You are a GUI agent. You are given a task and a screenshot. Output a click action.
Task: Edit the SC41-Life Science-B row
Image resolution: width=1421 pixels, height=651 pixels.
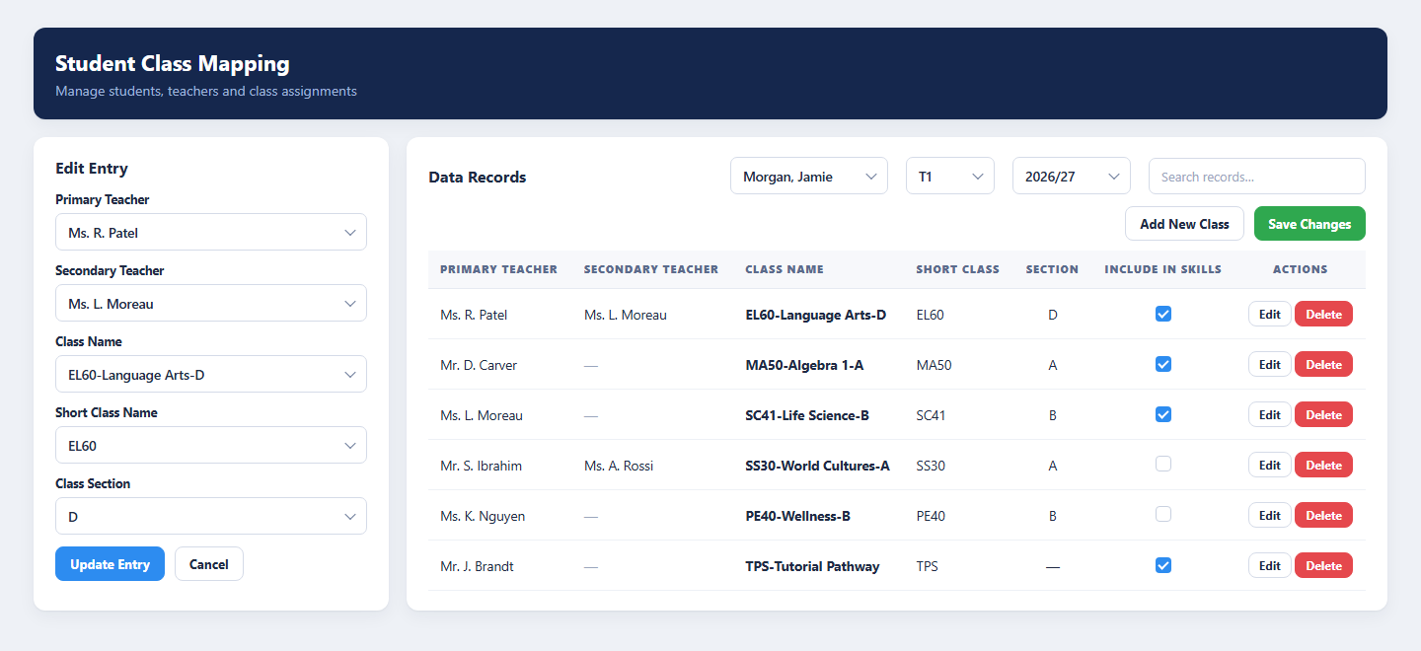click(x=1270, y=415)
